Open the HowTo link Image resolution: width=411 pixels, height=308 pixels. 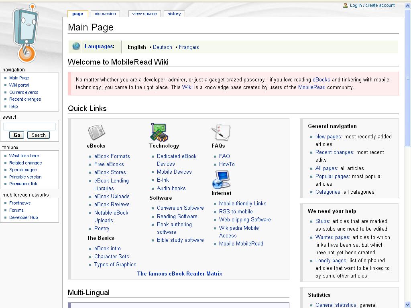[x=227, y=164]
